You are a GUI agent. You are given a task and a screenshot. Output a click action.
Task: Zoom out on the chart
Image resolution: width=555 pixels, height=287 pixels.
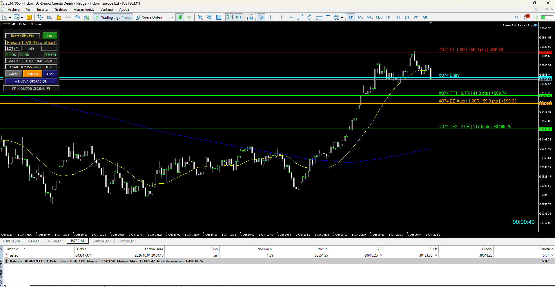(x=209, y=17)
